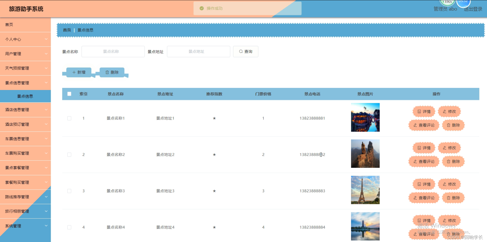Viewport: 487px width, 242px height.
Task: Expand the 酒店信息管理 menu chevron
Action: (x=46, y=110)
